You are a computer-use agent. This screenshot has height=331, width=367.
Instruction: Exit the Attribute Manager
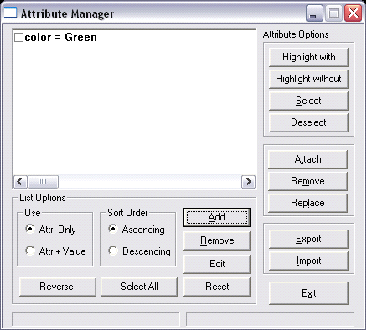(x=308, y=293)
